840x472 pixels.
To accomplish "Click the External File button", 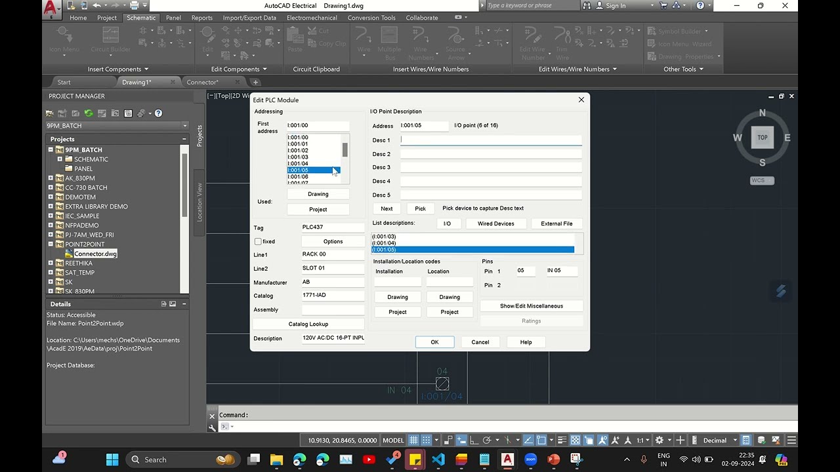I will (556, 224).
